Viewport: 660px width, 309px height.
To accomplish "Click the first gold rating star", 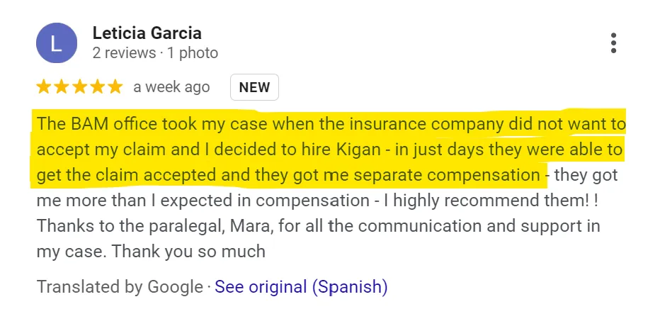I will pyautogui.click(x=43, y=87).
